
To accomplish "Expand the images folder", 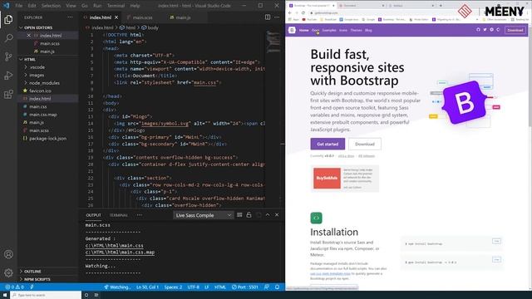I will [37, 75].
